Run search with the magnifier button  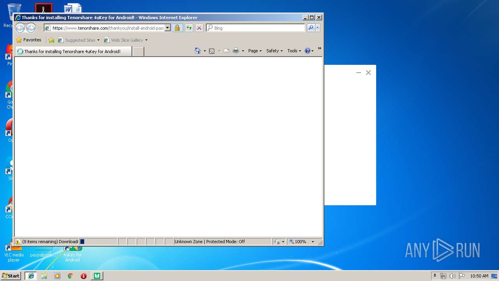click(x=311, y=28)
